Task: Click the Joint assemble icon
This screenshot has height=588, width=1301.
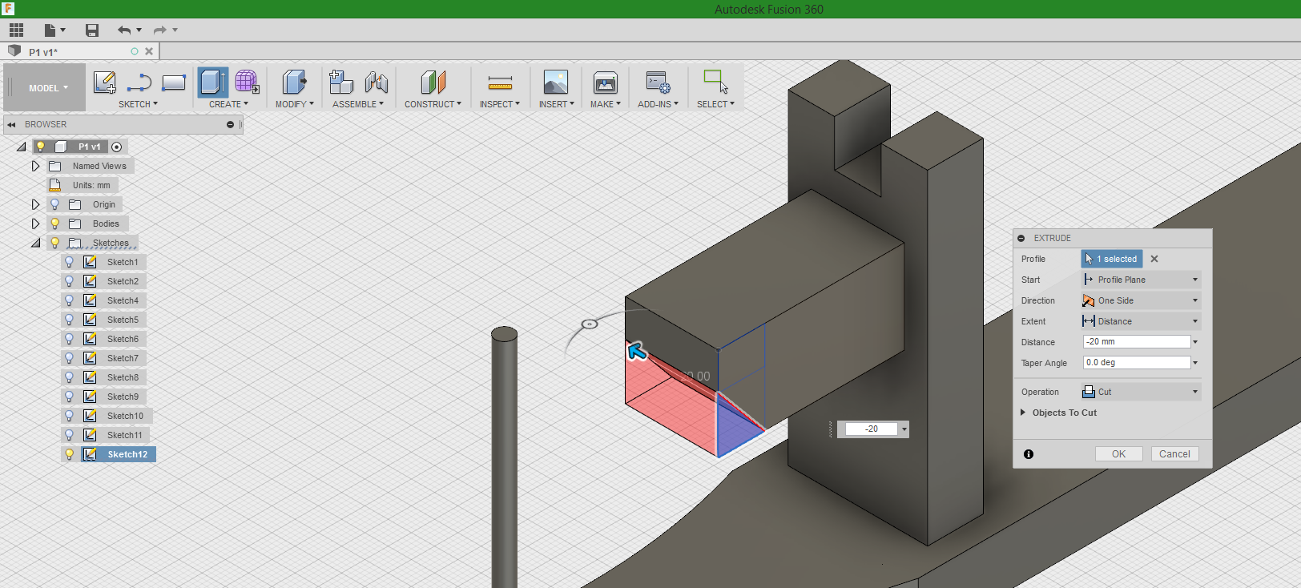Action: [376, 83]
